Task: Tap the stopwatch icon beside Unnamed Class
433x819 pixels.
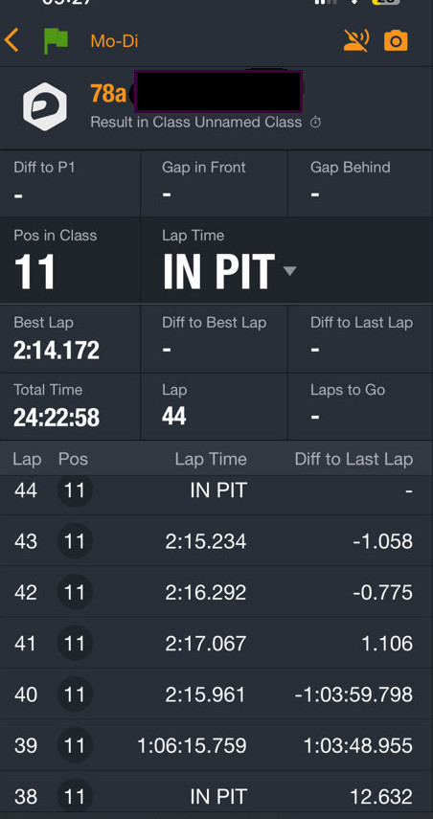Action: tap(315, 123)
